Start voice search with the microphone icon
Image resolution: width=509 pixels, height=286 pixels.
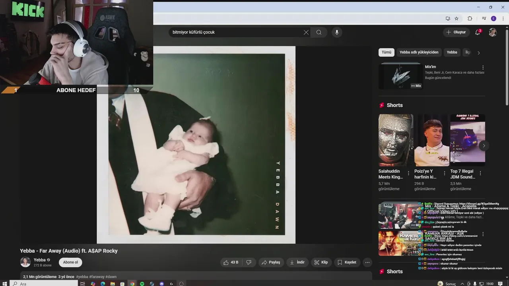[x=337, y=32]
